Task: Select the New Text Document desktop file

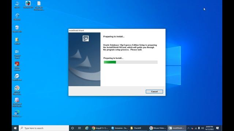Action: (39, 6)
